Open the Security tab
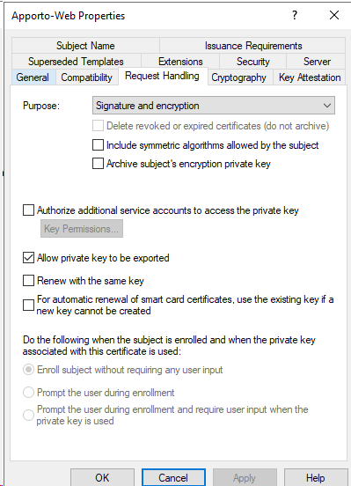The width and height of the screenshot is (351, 486). pos(252,62)
